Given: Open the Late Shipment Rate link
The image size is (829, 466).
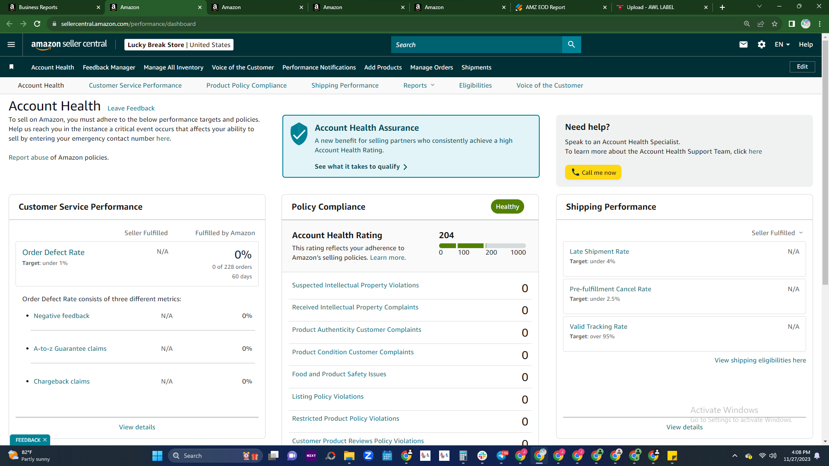Looking at the screenshot, I should pyautogui.click(x=599, y=252).
